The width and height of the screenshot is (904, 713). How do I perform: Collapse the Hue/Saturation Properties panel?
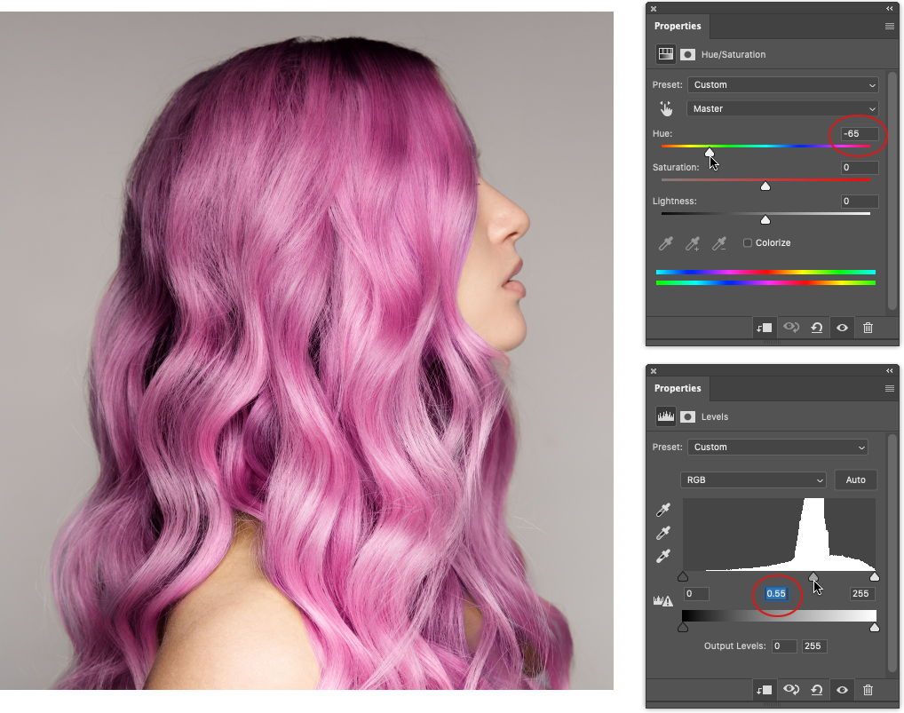pos(890,9)
